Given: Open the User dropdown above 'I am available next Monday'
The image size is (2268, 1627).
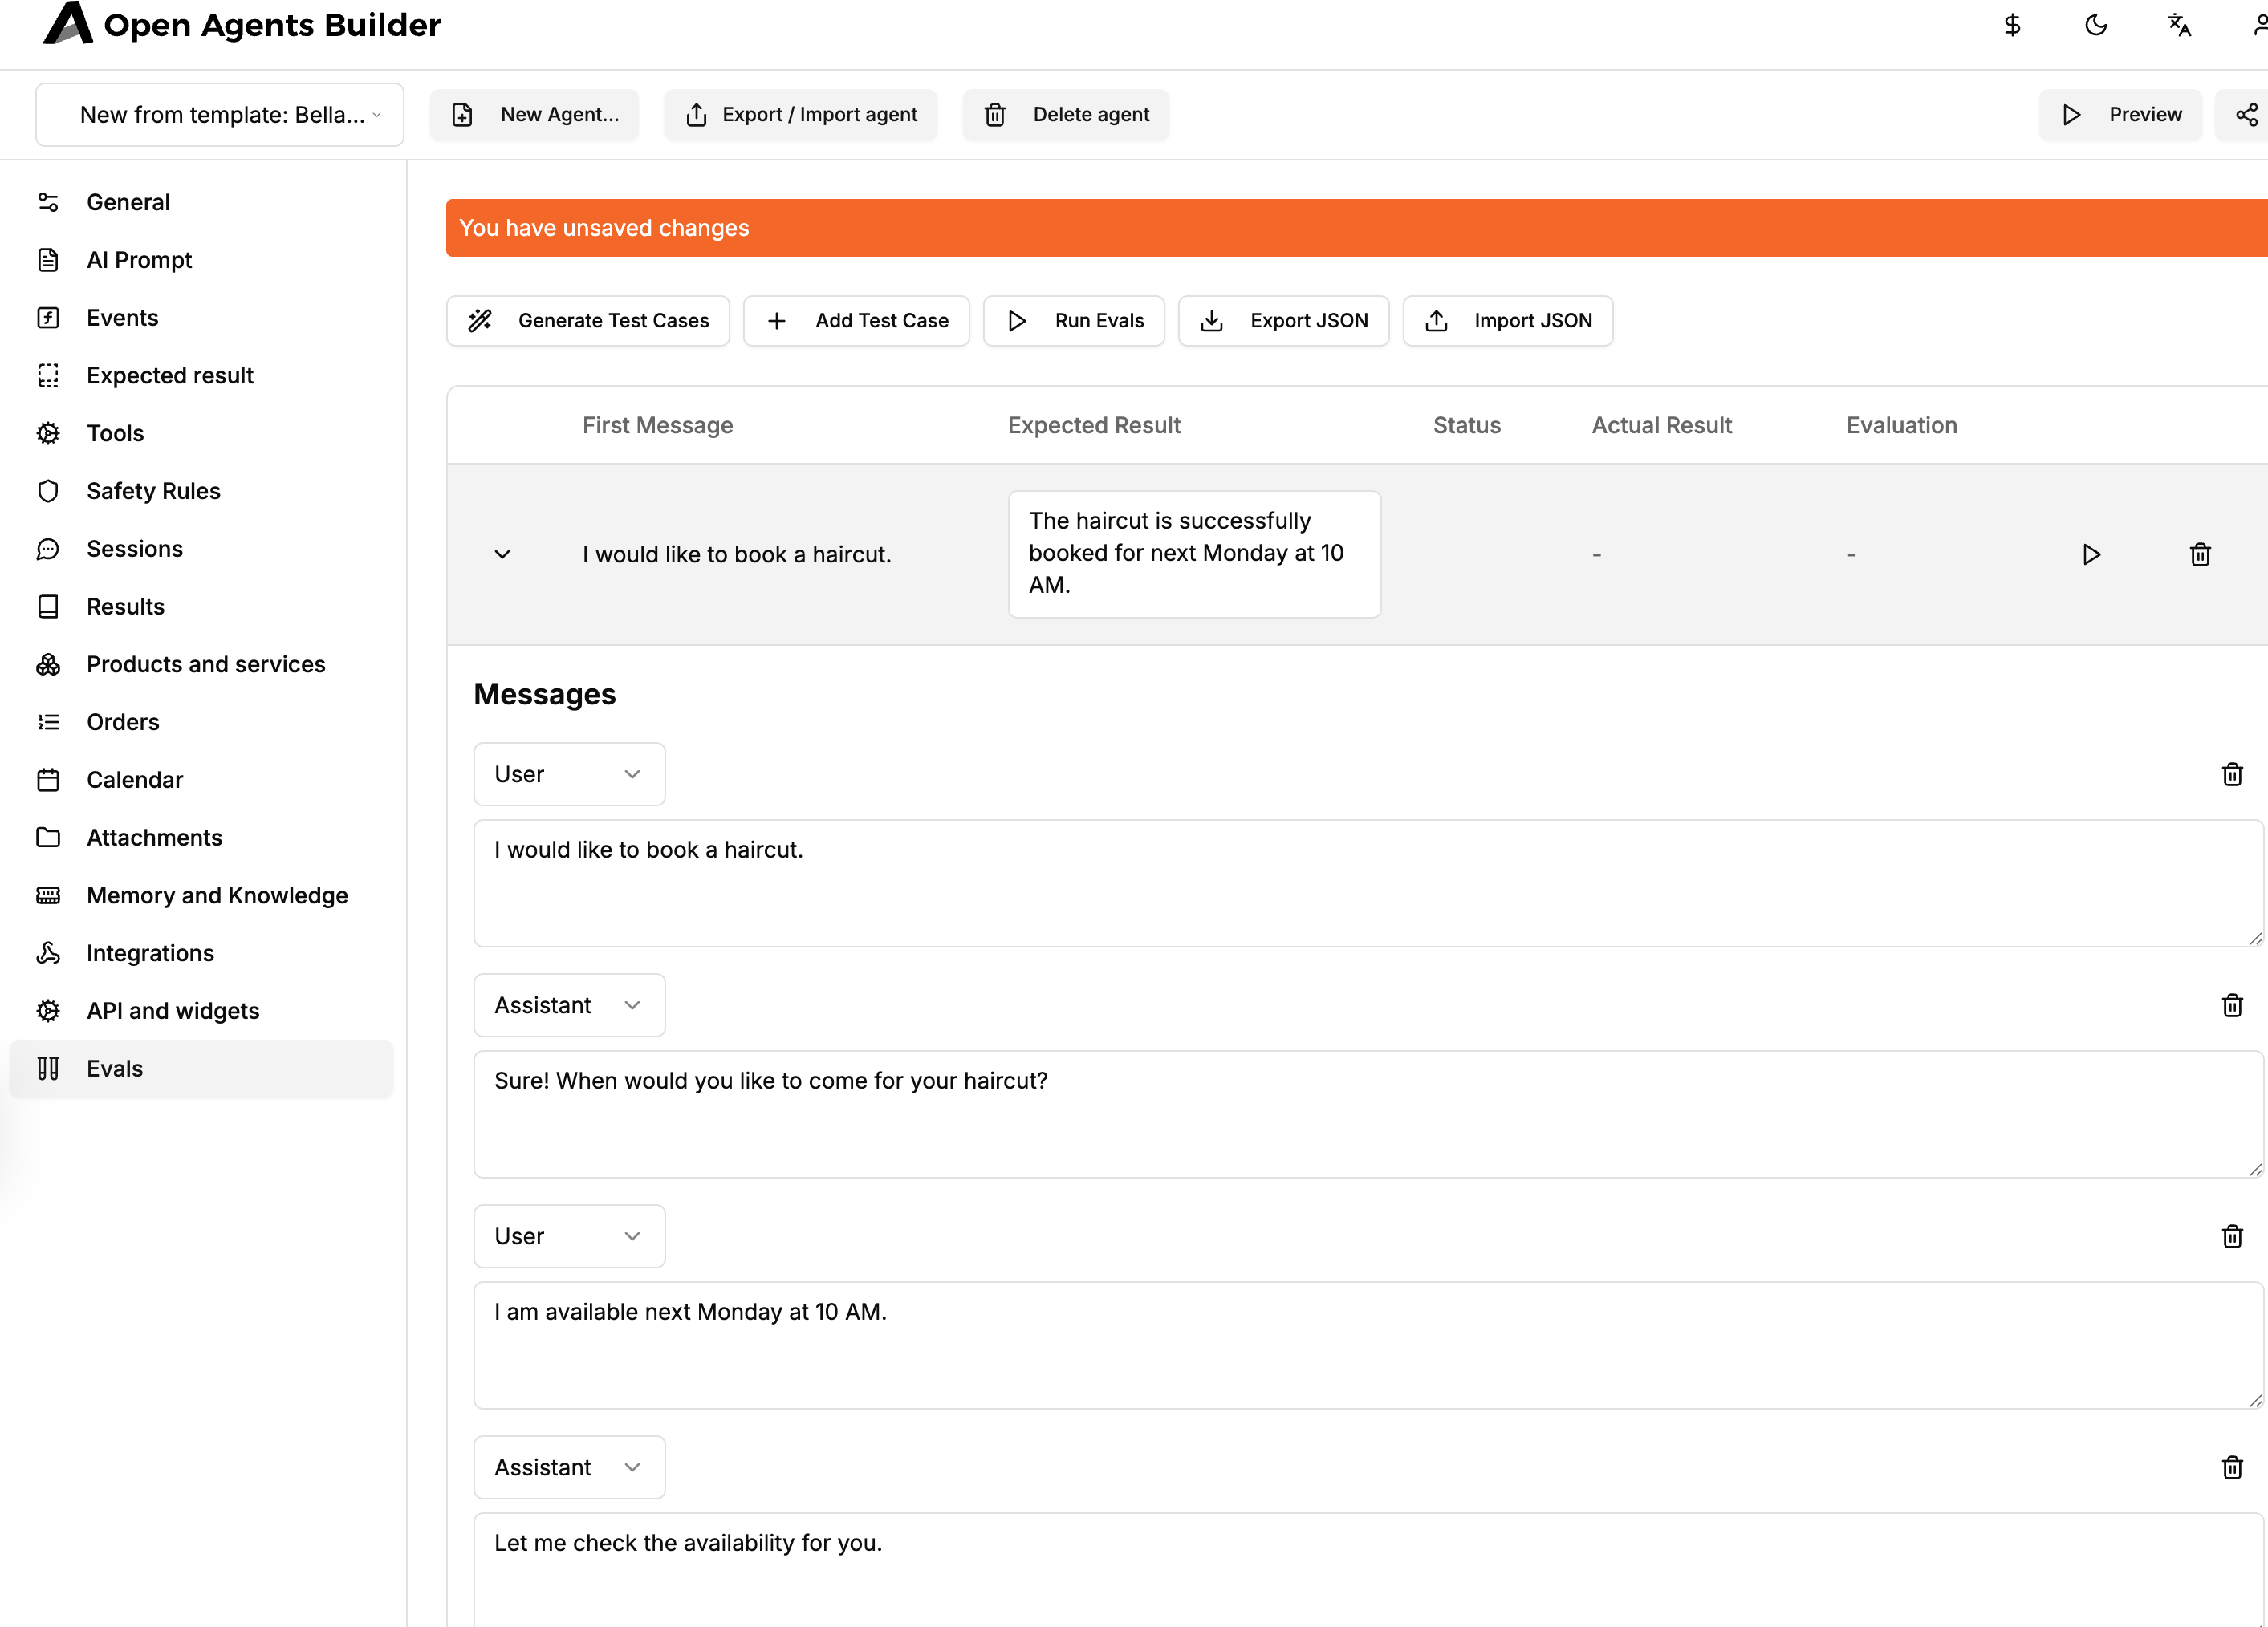Looking at the screenshot, I should point(569,1236).
